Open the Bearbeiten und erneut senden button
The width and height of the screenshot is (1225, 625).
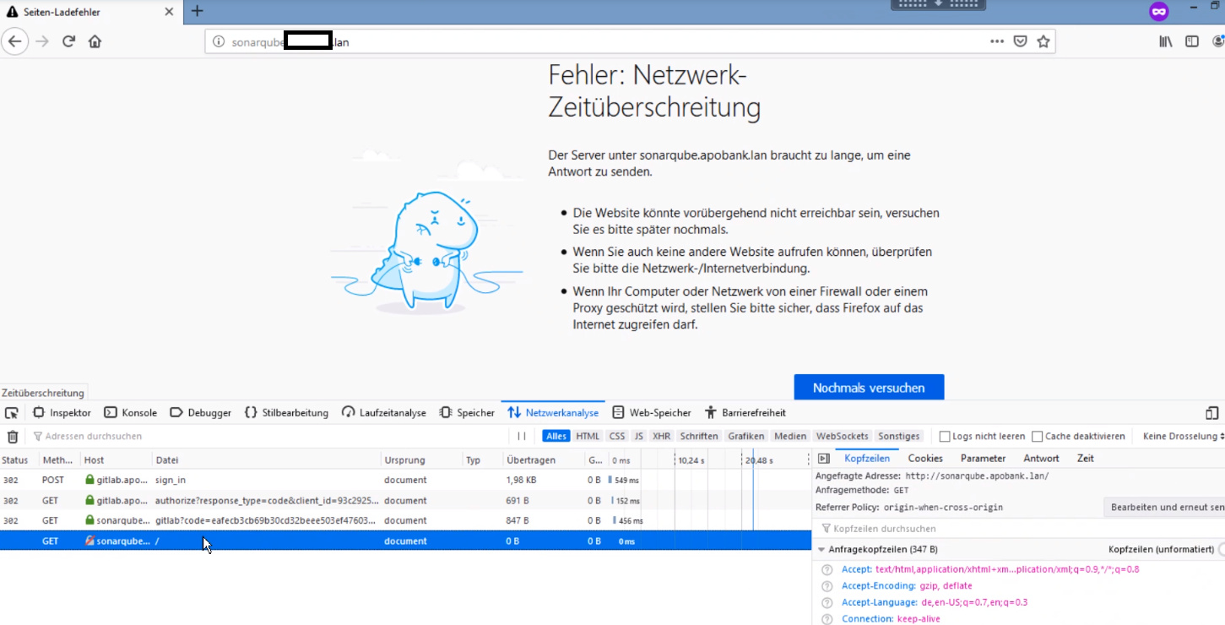tap(1164, 508)
